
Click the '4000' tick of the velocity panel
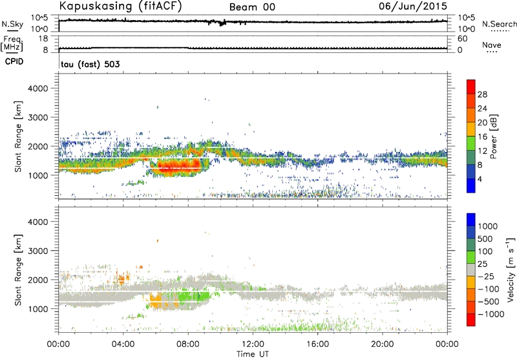38,222
